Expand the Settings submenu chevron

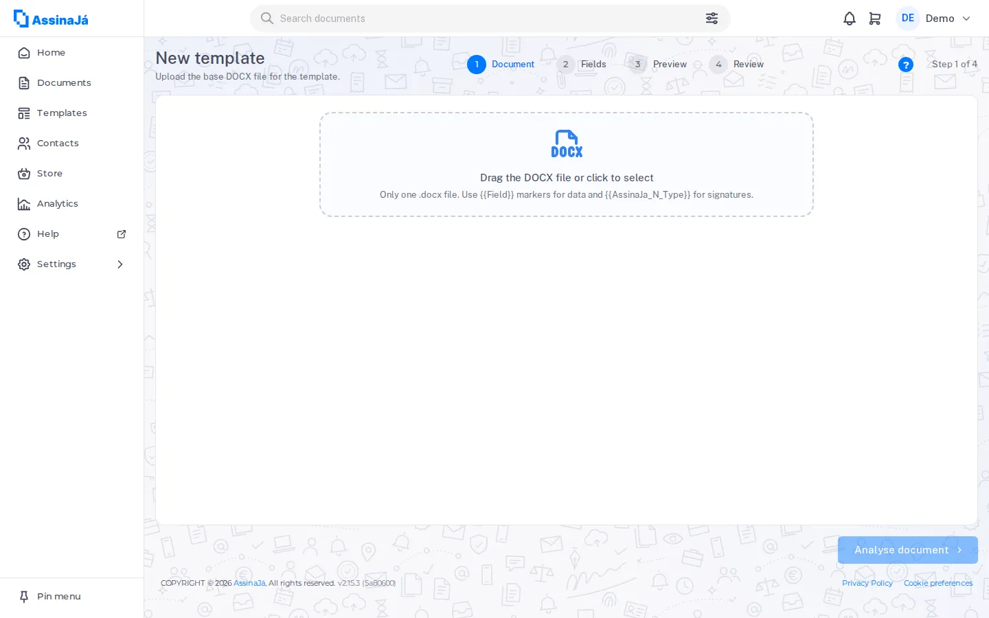coord(120,264)
